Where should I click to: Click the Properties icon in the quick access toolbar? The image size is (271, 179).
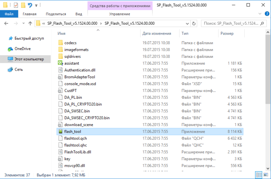(16, 5)
